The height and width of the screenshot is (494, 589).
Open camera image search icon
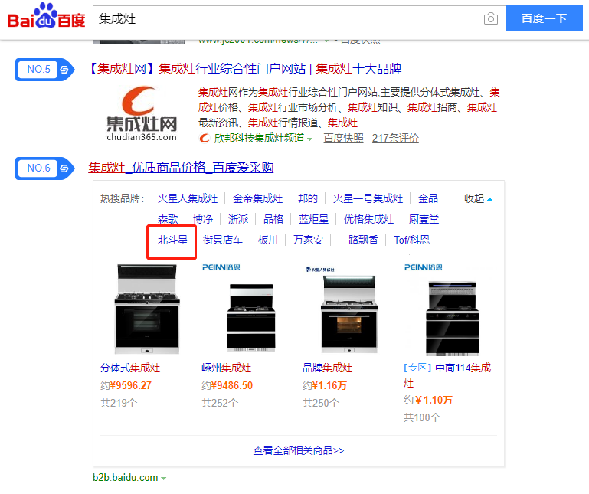491,18
